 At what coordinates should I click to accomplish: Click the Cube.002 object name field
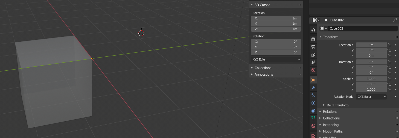pos(363,28)
